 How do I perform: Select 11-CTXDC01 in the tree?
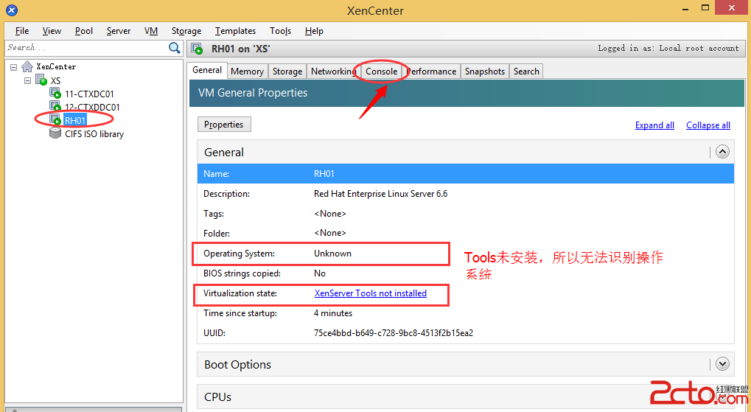[89, 94]
